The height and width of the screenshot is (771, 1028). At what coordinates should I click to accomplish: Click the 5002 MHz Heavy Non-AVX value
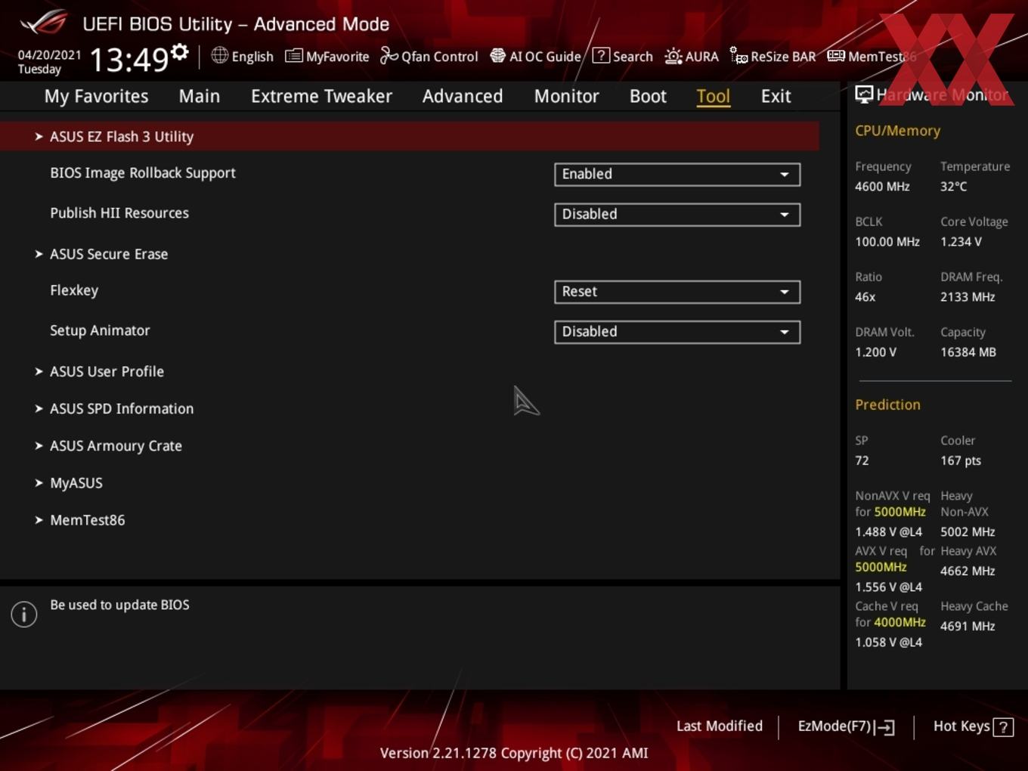(x=968, y=531)
